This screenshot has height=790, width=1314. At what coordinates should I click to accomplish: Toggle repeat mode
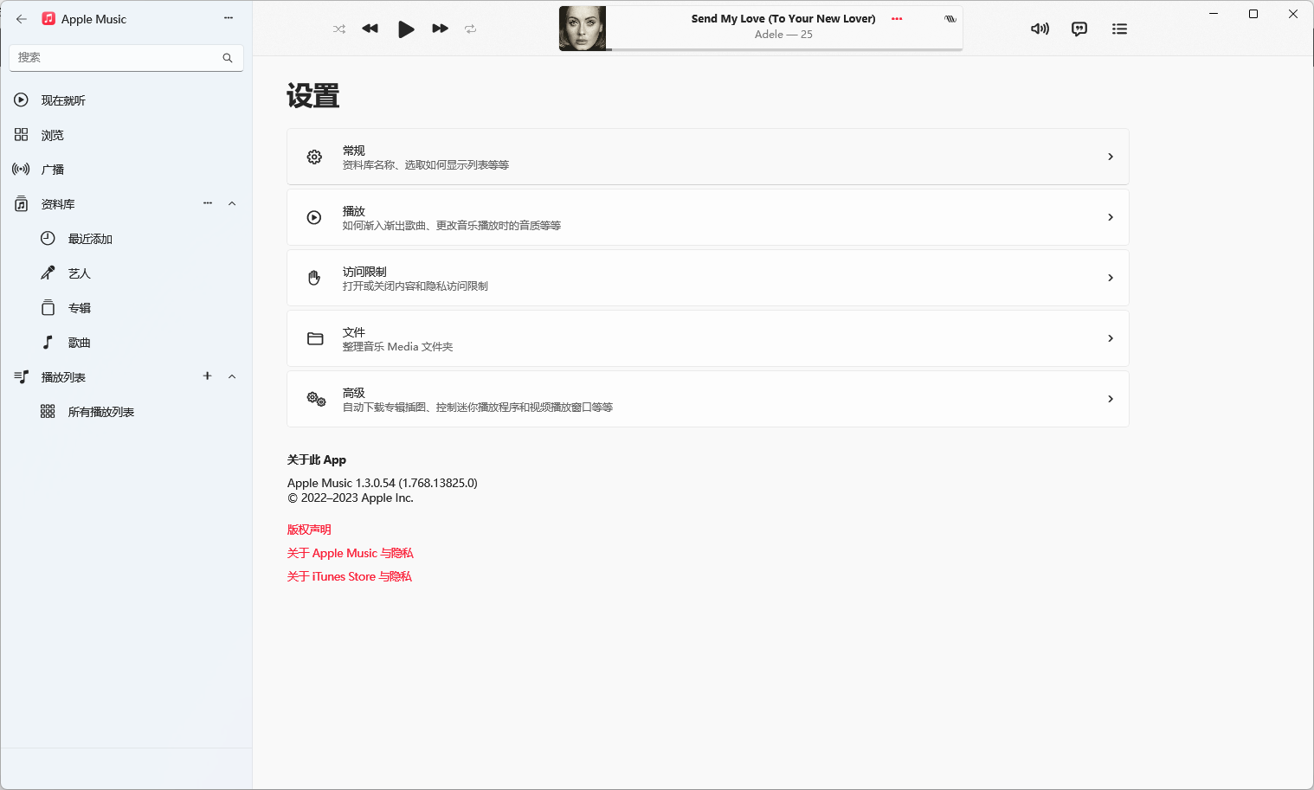[x=471, y=29]
